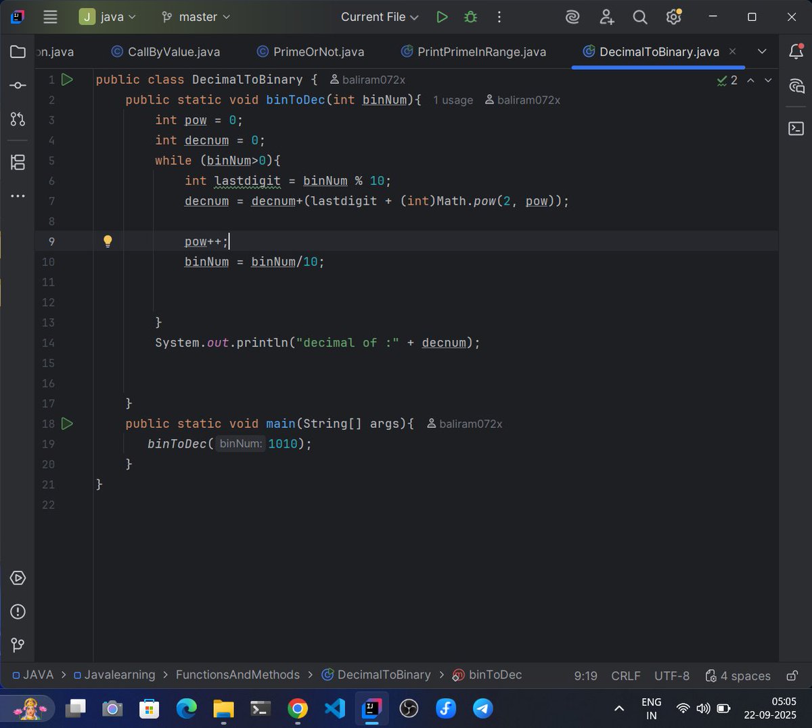The image size is (812, 728).
Task: Toggle the read-only lock icon in status bar
Action: pos(792,675)
